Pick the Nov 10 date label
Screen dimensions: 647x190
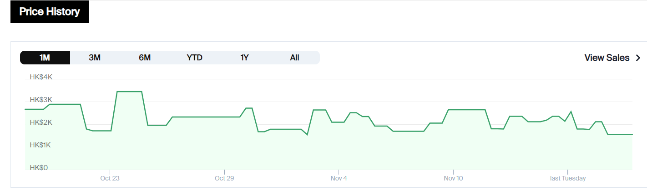453,179
